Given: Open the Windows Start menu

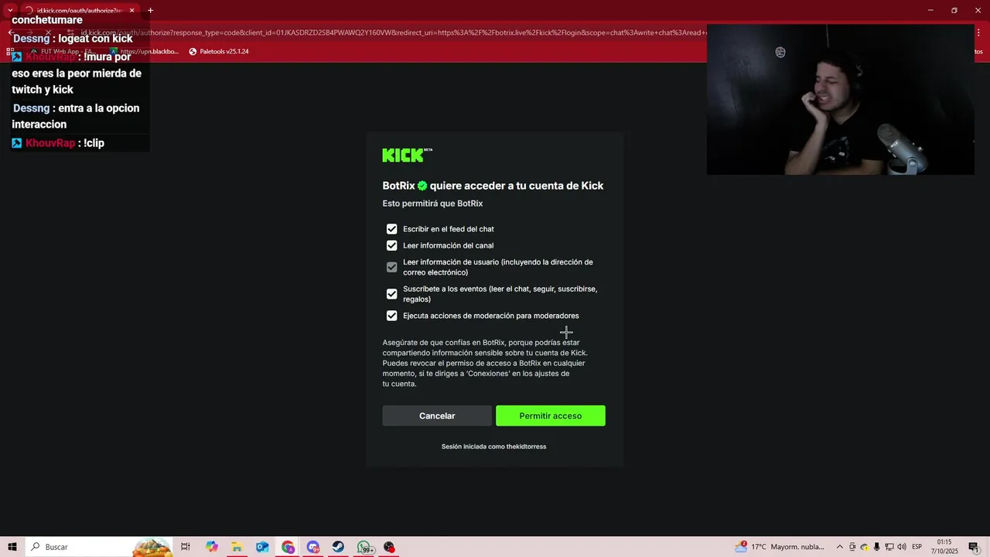Looking at the screenshot, I should click(x=12, y=547).
